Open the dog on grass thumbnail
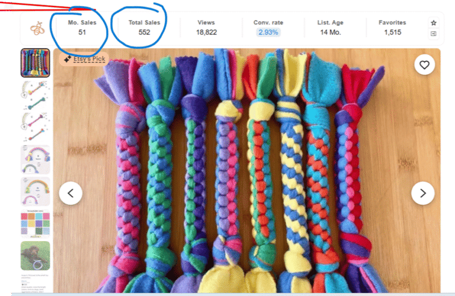 35,256
